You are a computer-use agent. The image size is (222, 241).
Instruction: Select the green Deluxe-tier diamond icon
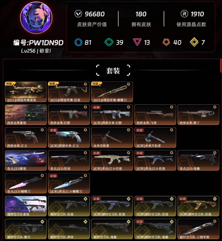pos(109,42)
